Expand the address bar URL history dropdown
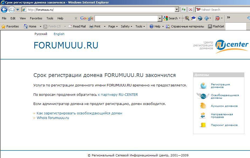Screen dimensions: 250x158 [x=177, y=9]
